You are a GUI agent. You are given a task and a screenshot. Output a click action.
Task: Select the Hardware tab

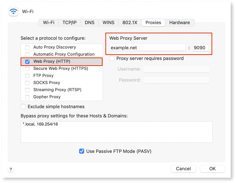[x=179, y=22]
